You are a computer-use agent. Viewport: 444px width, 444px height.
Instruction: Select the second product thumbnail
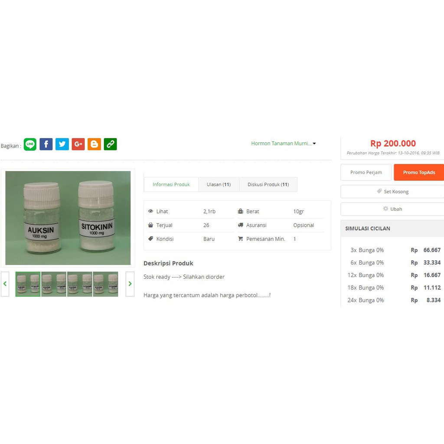[x=54, y=284]
